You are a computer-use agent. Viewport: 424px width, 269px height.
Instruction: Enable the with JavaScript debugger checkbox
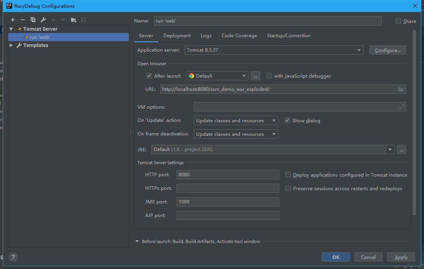point(269,76)
